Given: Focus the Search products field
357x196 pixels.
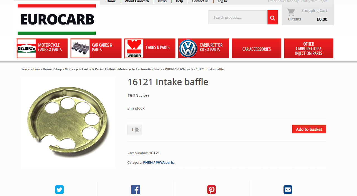Looking at the screenshot, I should point(238,17).
